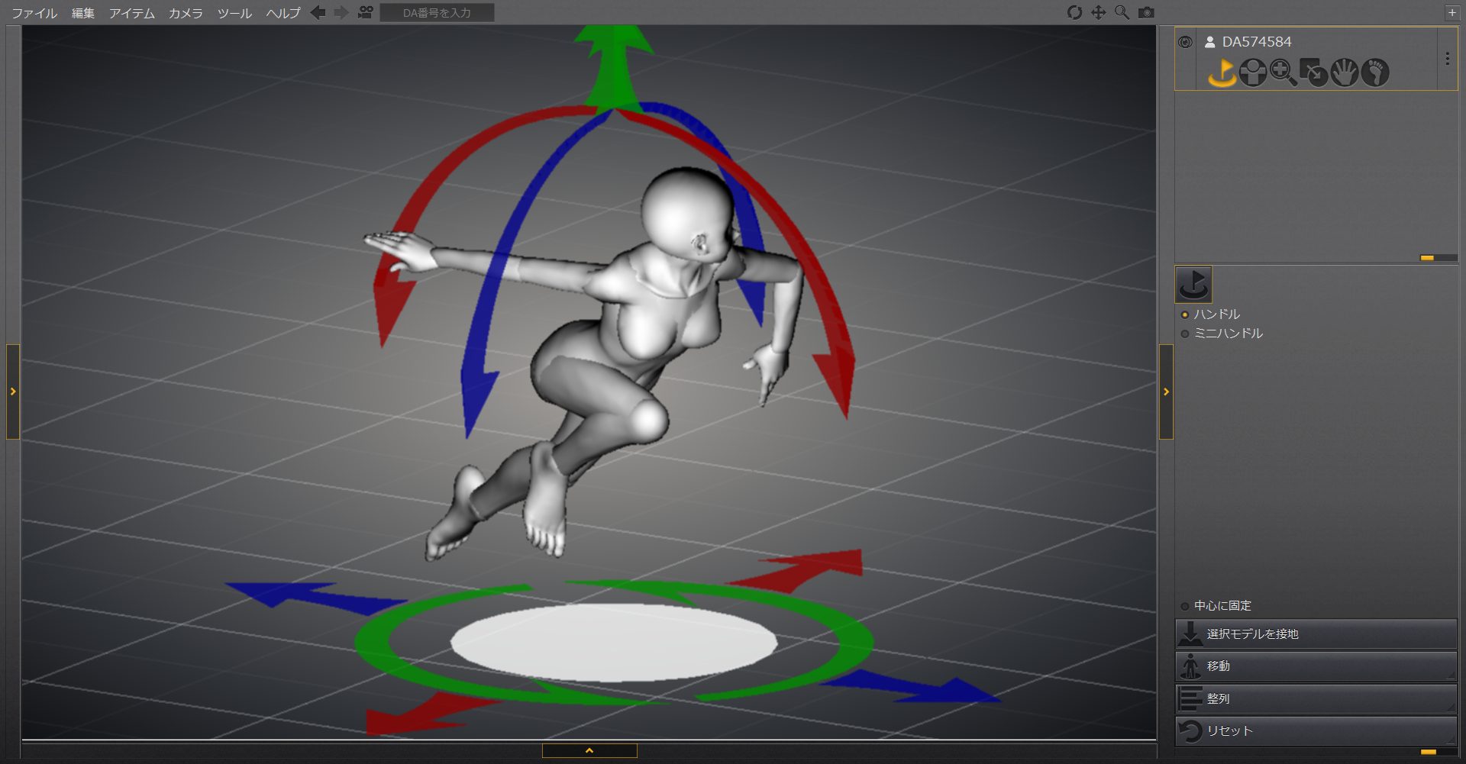This screenshot has width=1466, height=764.
Task: Open the カメラ menu
Action: [x=186, y=13]
